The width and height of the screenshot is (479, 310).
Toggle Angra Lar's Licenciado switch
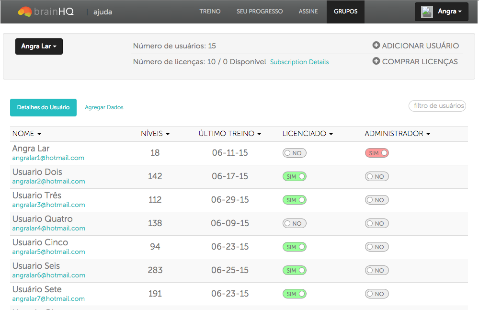[x=294, y=153]
